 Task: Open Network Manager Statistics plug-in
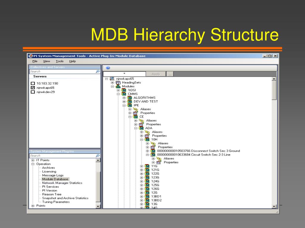pyautogui.click(x=62, y=183)
